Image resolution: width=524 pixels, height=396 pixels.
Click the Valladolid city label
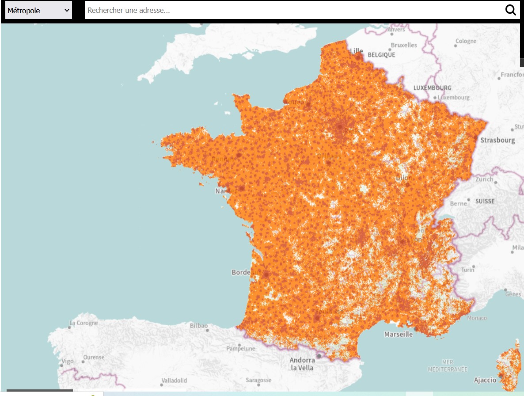click(x=174, y=380)
